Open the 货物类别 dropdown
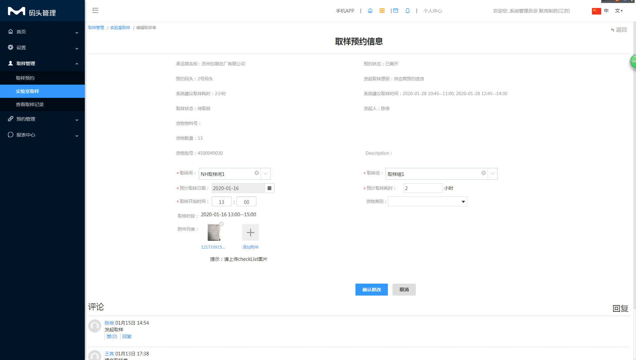The width and height of the screenshot is (636, 360). (428, 201)
